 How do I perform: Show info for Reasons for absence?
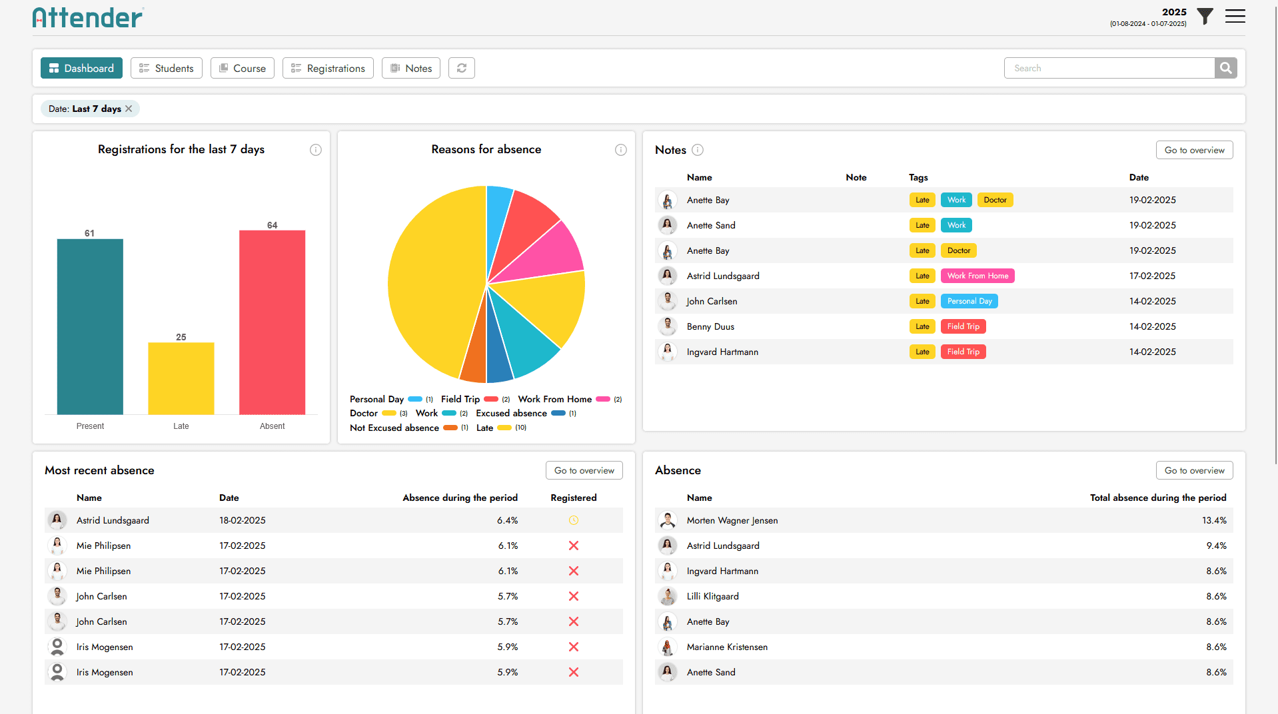tap(621, 150)
